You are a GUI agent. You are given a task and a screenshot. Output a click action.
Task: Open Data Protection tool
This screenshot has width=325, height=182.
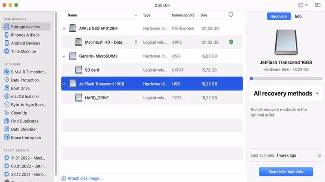coord(22,80)
